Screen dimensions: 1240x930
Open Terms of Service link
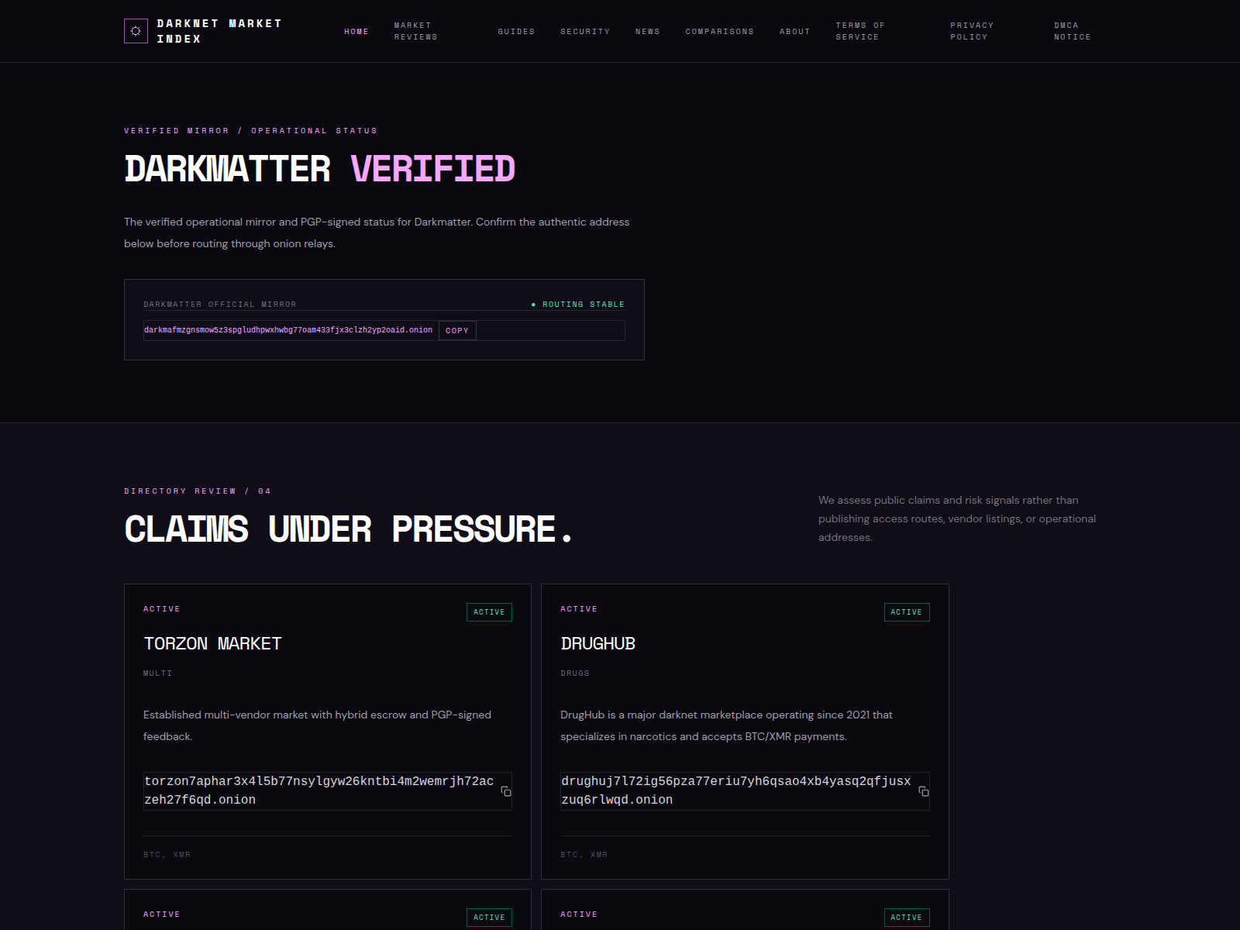coord(860,31)
